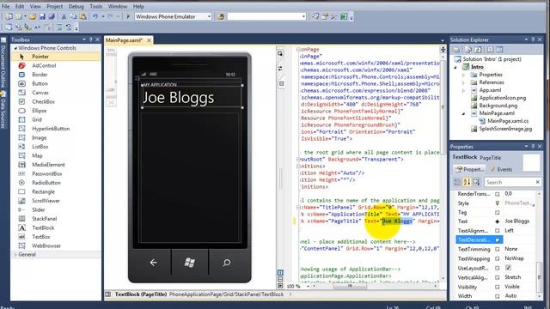
Task: Click the Open File toolbar icon
Action: click(x=33, y=16)
